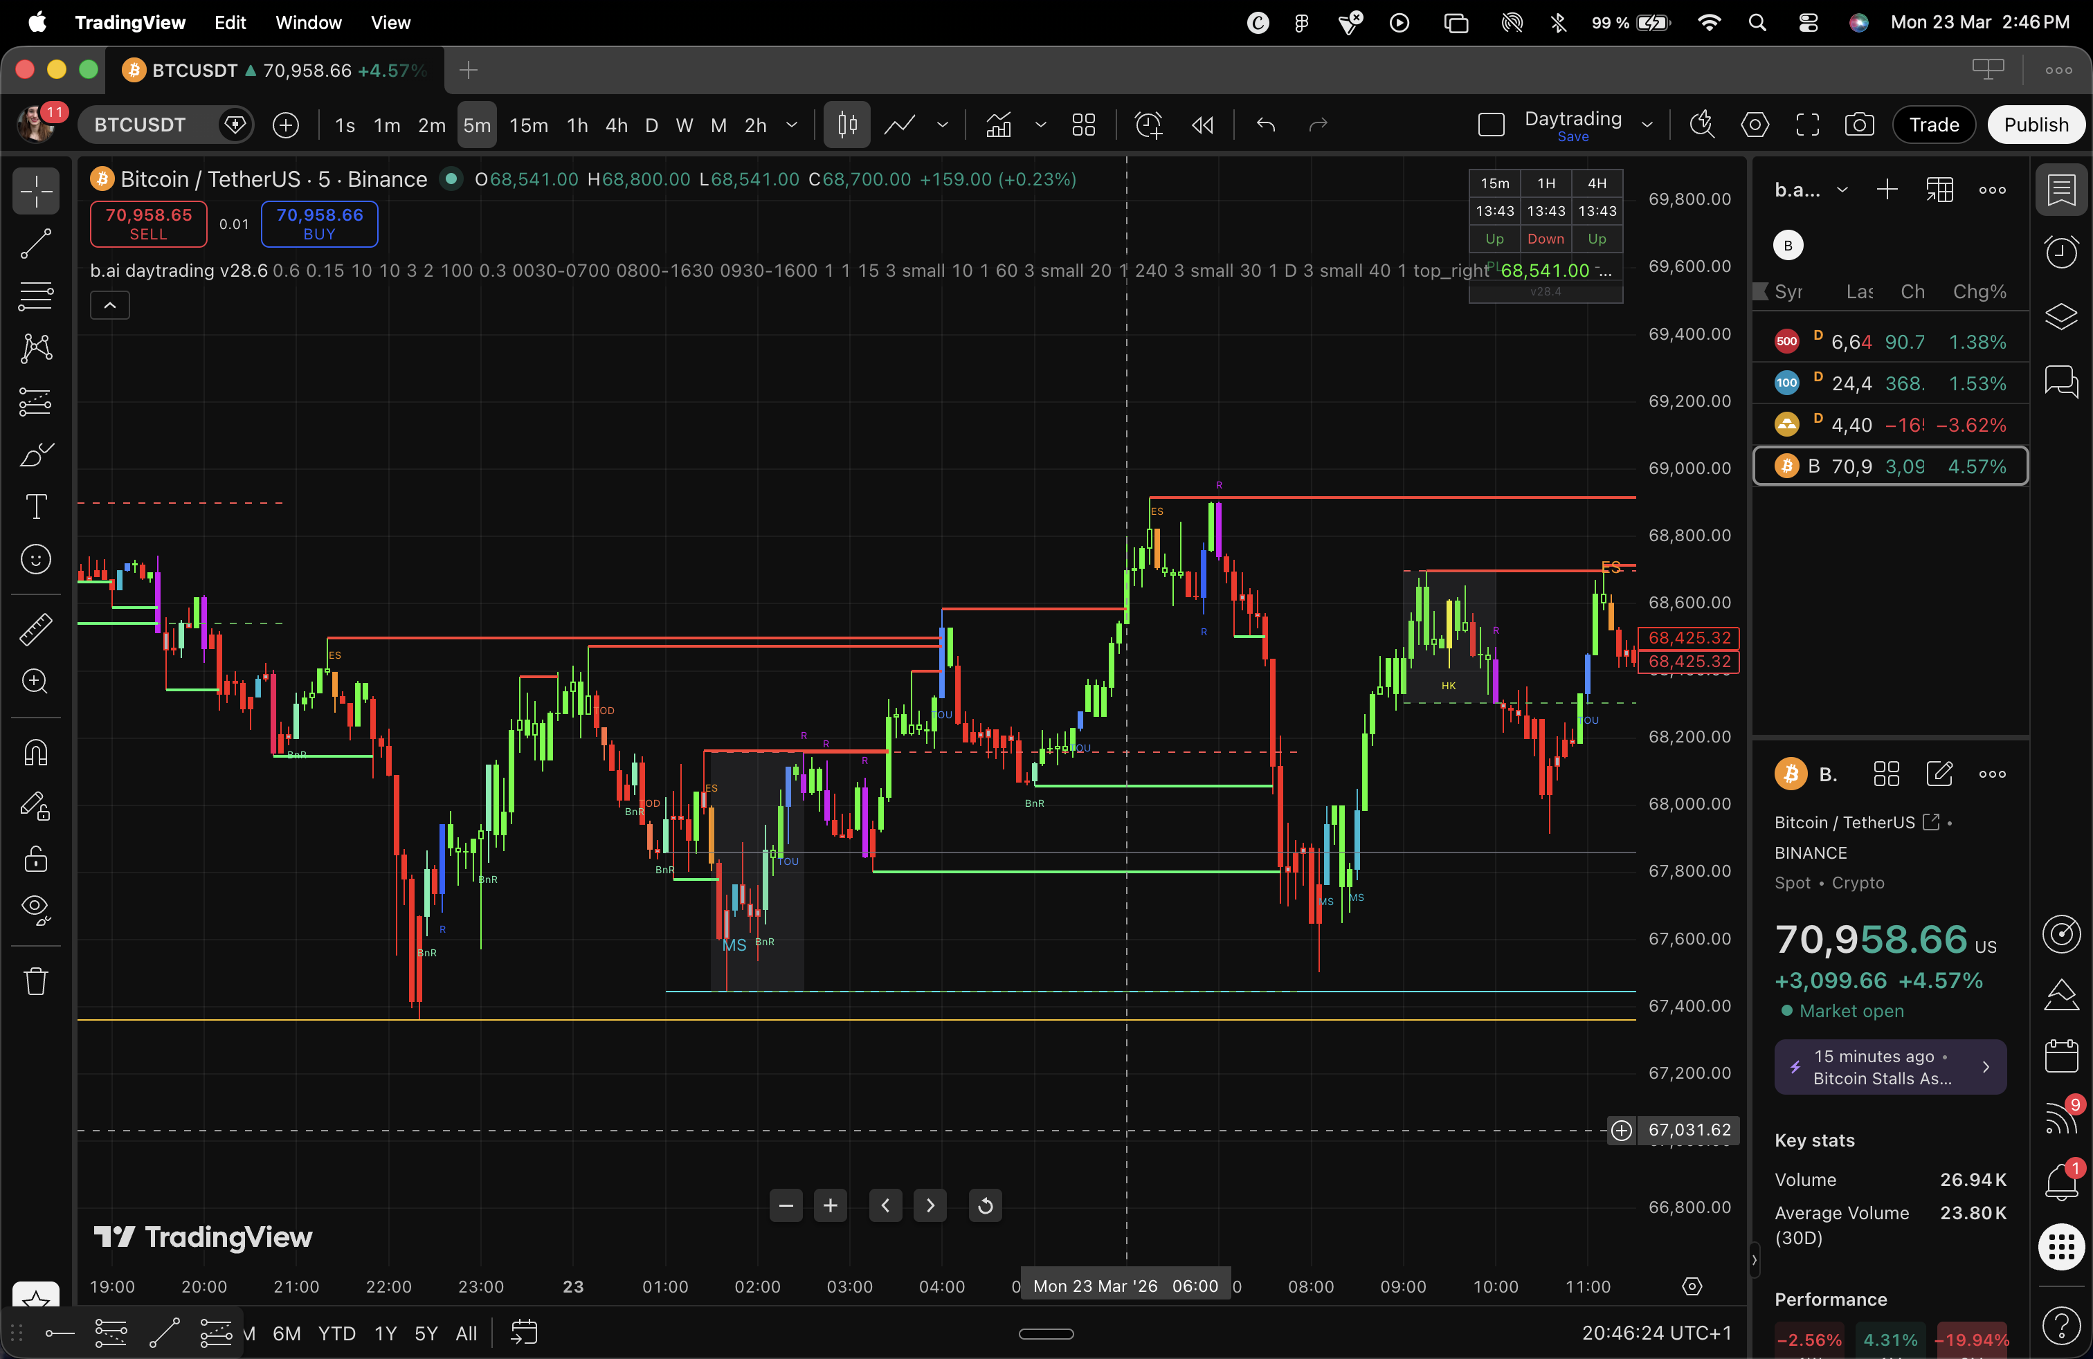The width and height of the screenshot is (2093, 1359).
Task: Open the candlestick chart style menu
Action: (x=847, y=125)
